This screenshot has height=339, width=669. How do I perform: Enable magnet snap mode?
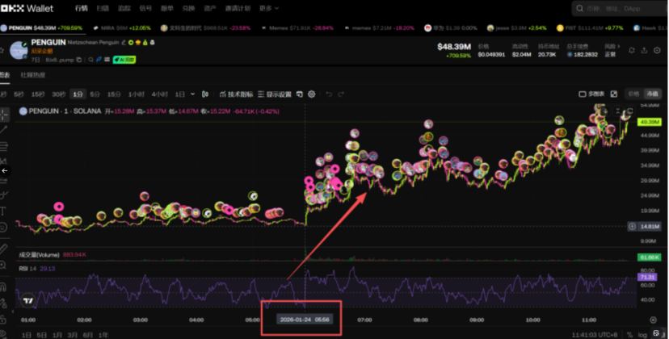(x=3, y=287)
